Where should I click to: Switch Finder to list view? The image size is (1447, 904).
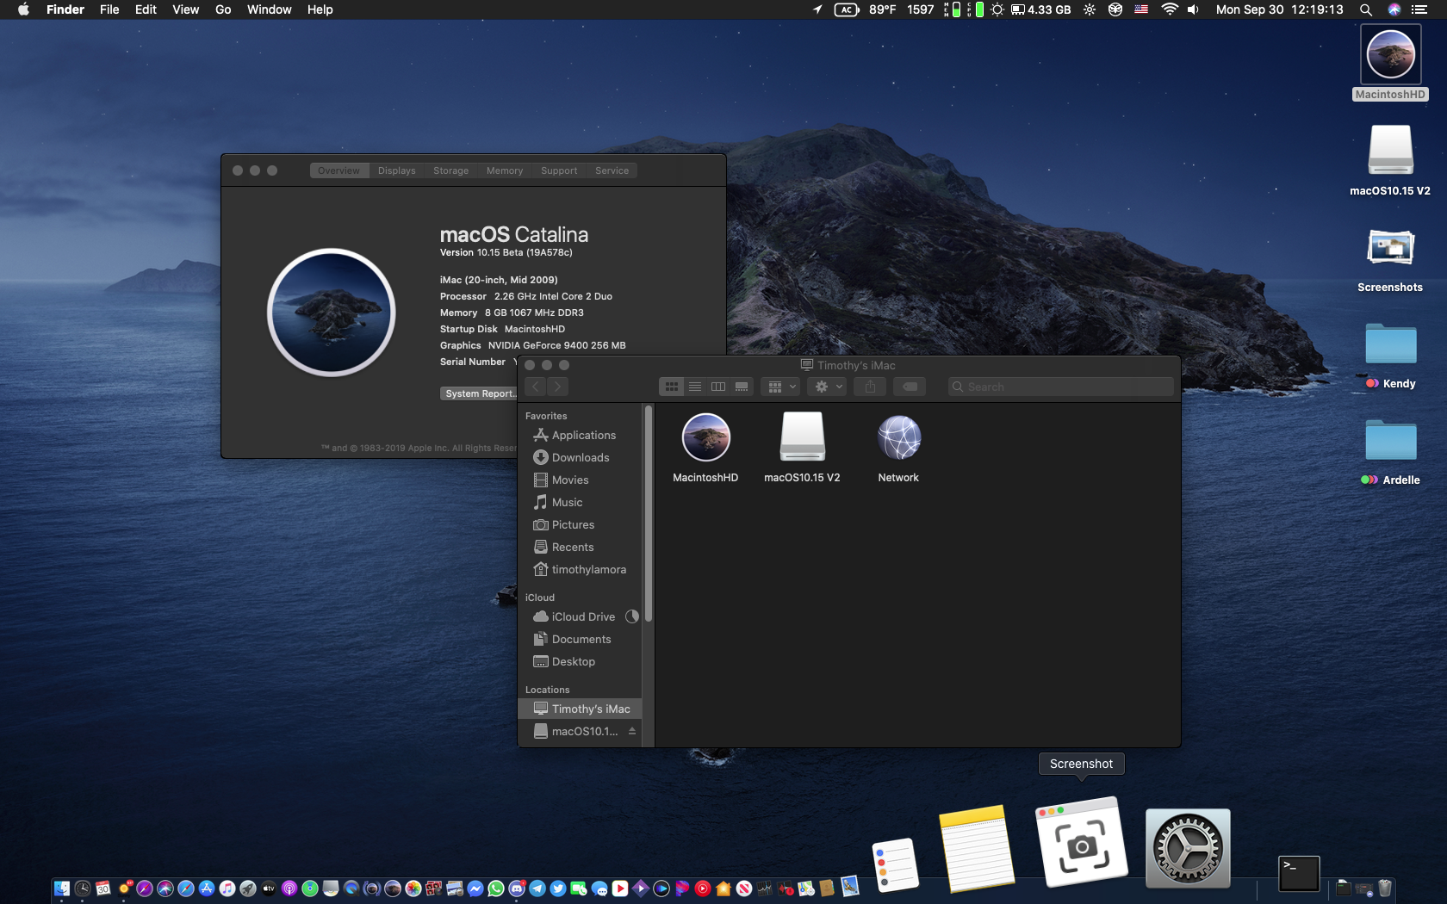(695, 387)
